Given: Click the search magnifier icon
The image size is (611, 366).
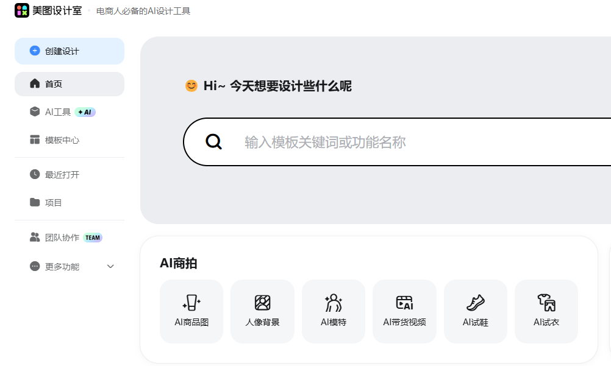Looking at the screenshot, I should [x=214, y=142].
